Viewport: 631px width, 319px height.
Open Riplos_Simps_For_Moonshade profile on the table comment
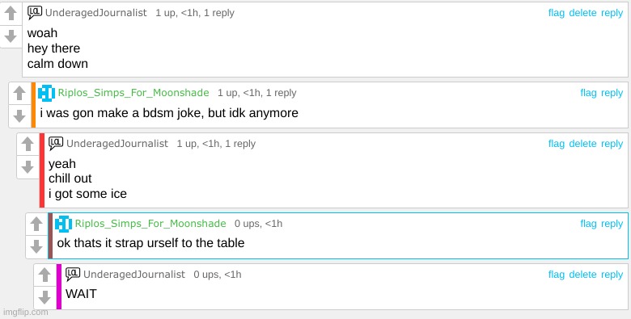tap(150, 224)
